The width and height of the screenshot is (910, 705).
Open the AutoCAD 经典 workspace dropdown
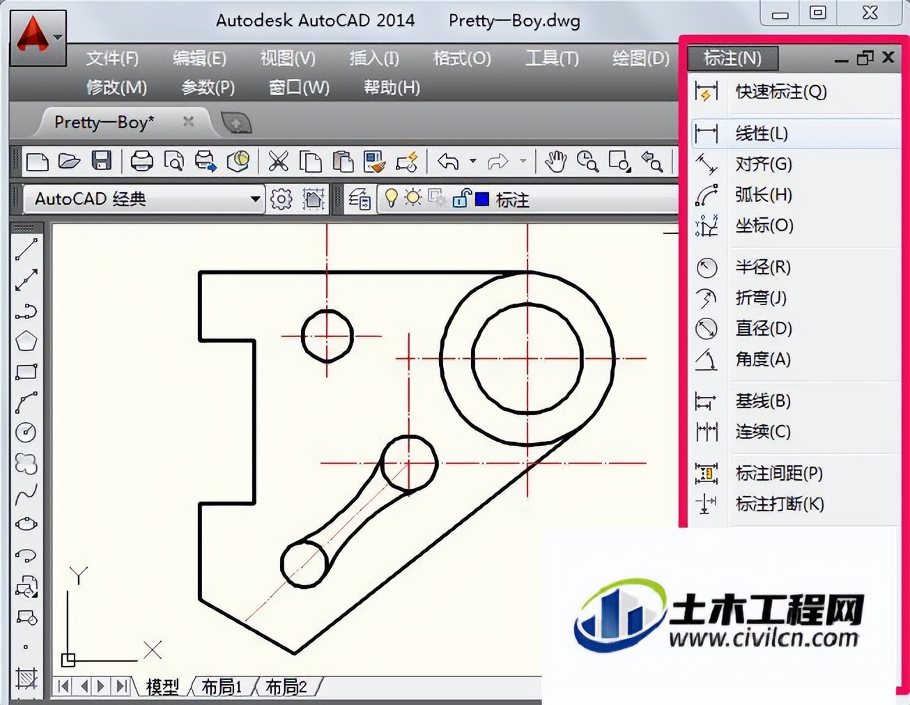[144, 199]
